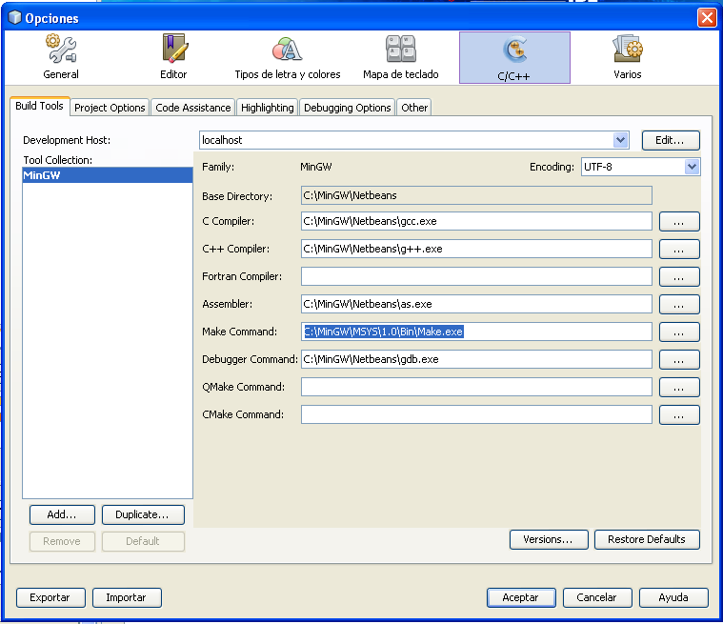Switch to the Project Options tab

coord(110,108)
